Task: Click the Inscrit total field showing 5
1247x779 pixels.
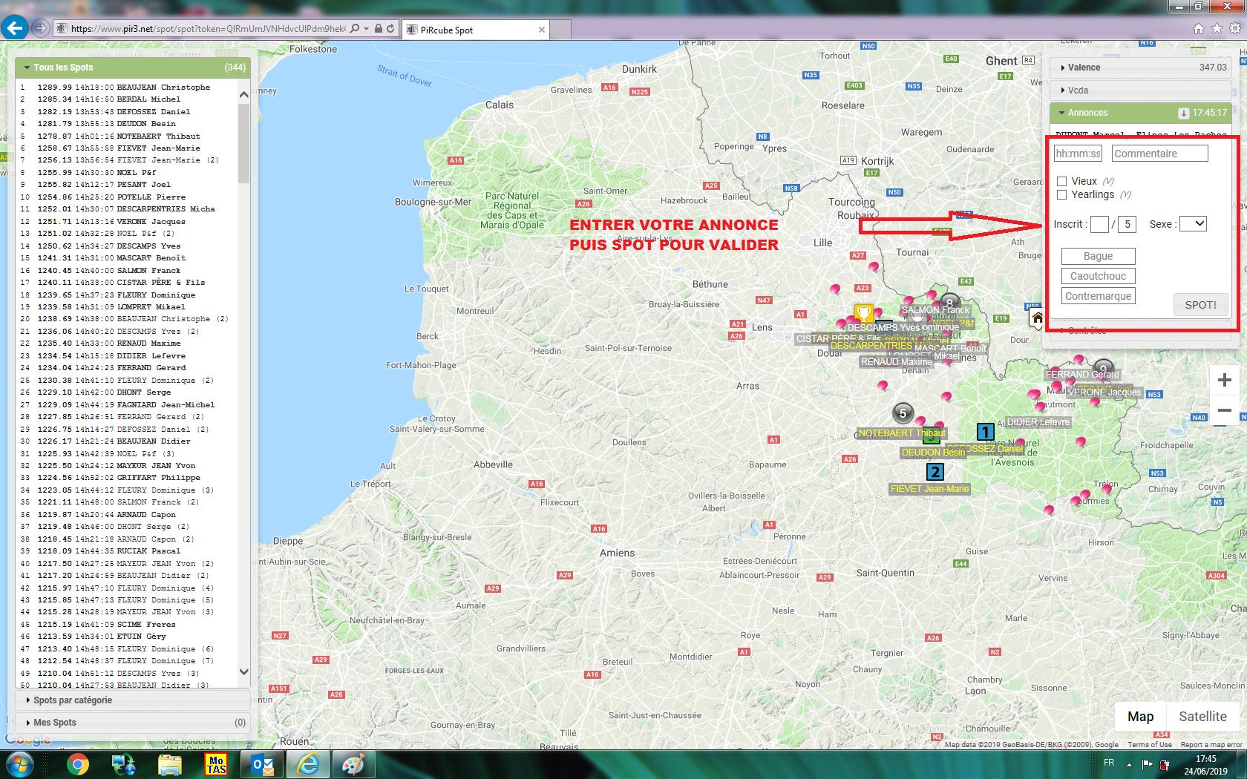Action: tap(1127, 224)
